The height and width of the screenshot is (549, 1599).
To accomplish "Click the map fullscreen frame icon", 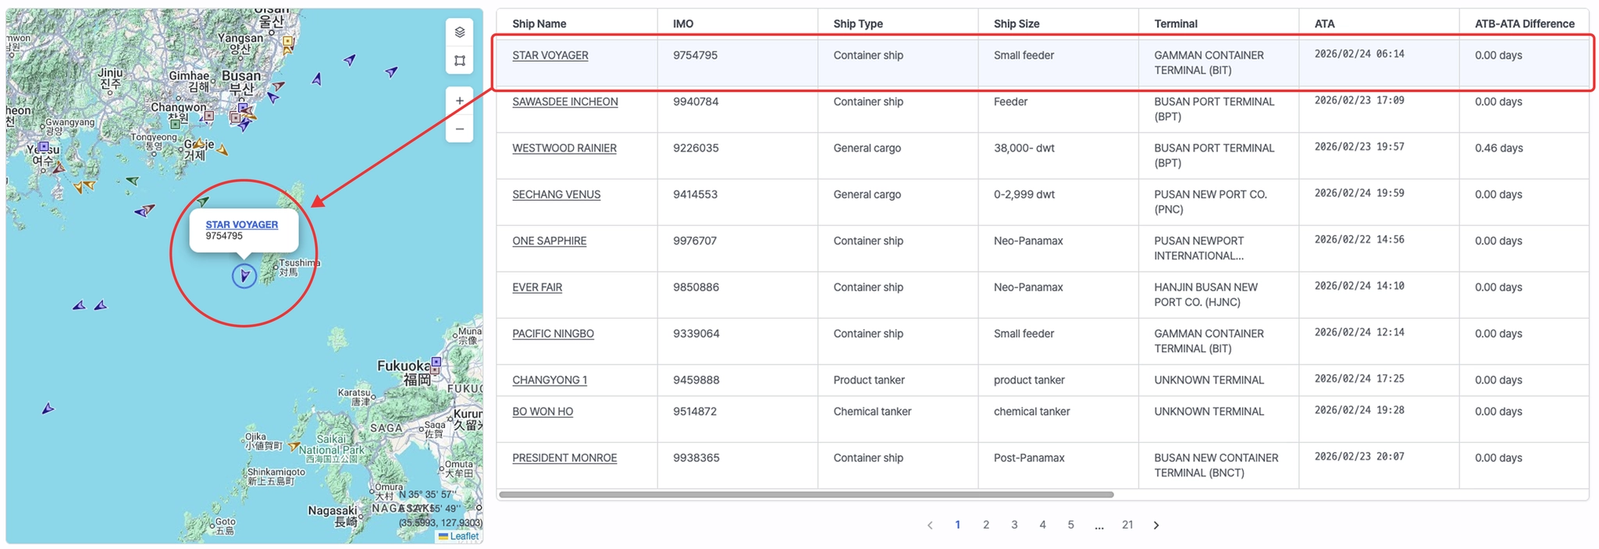I will tap(460, 60).
